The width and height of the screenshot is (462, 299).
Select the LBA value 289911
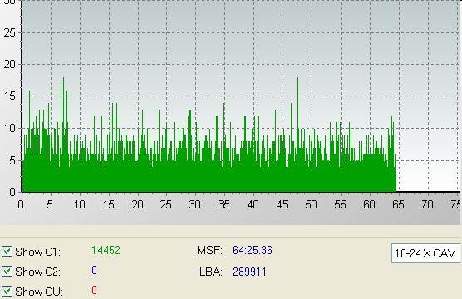pyautogui.click(x=249, y=272)
